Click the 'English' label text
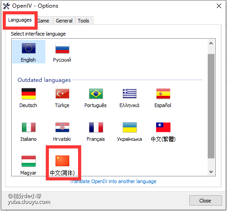Viewport: 227px width, 211px height. coord(28,60)
